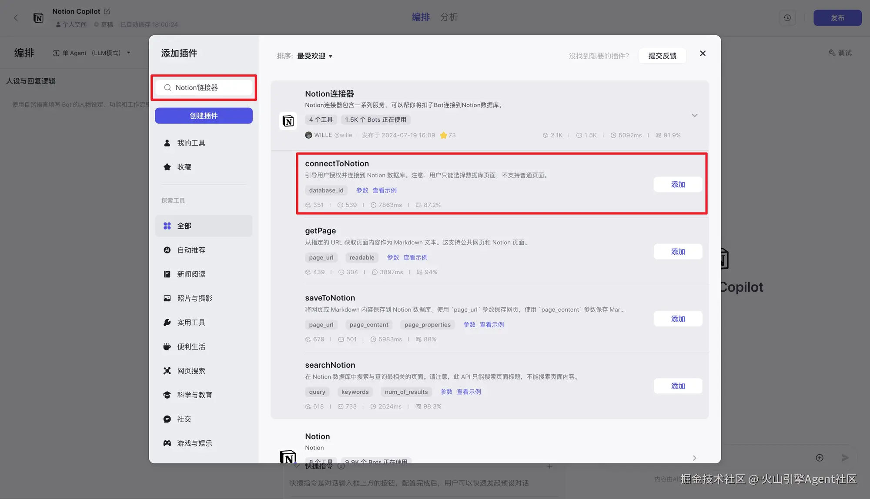This screenshot has height=499, width=870.
Task: Select 自动推荐 category
Action: tap(191, 250)
